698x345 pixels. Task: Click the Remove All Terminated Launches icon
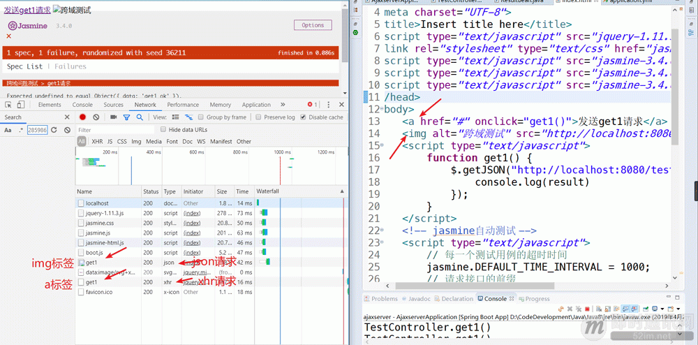click(x=579, y=309)
